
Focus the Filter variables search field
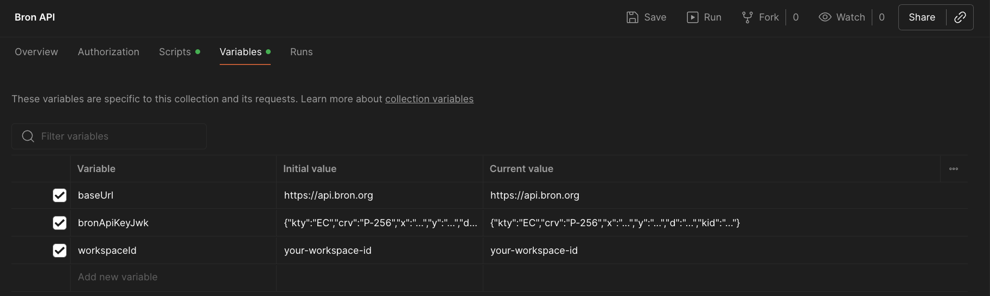point(109,136)
